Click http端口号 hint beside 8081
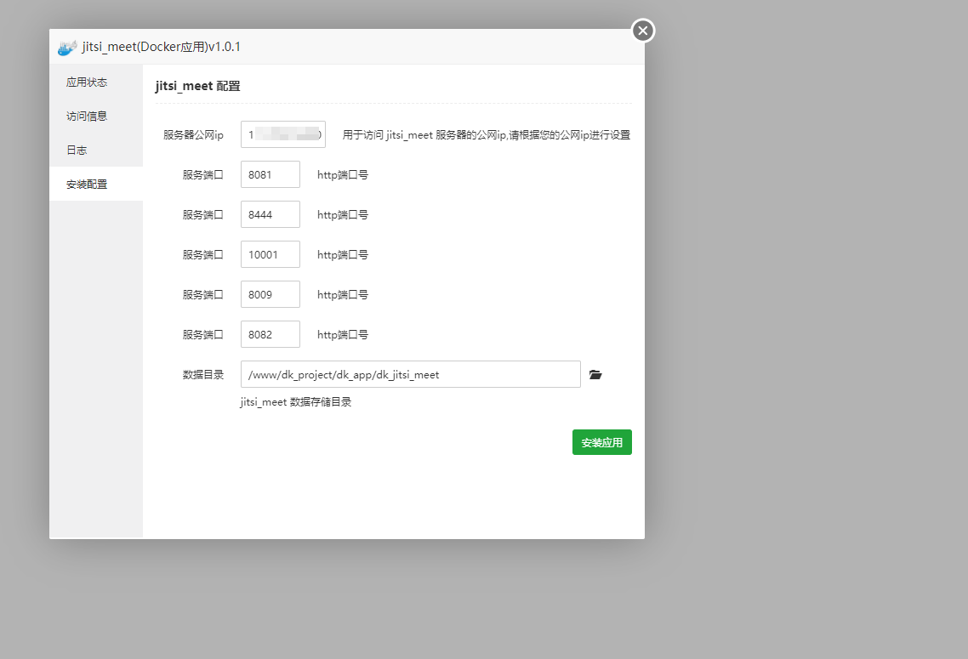This screenshot has height=659, width=968. point(343,175)
